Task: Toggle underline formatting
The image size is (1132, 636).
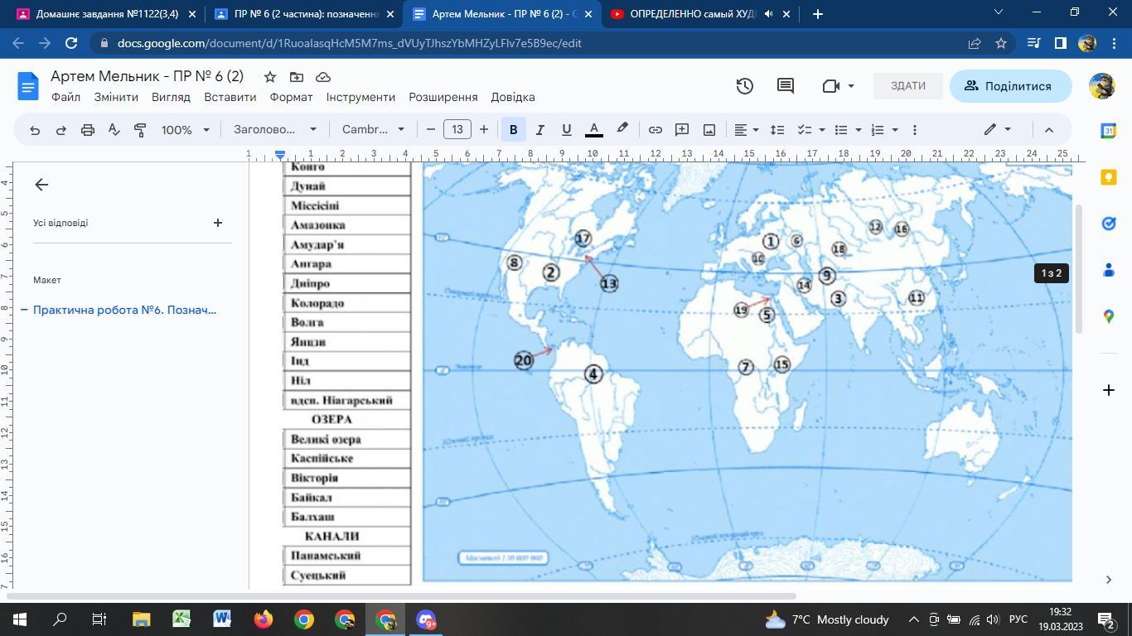Action: click(x=566, y=130)
